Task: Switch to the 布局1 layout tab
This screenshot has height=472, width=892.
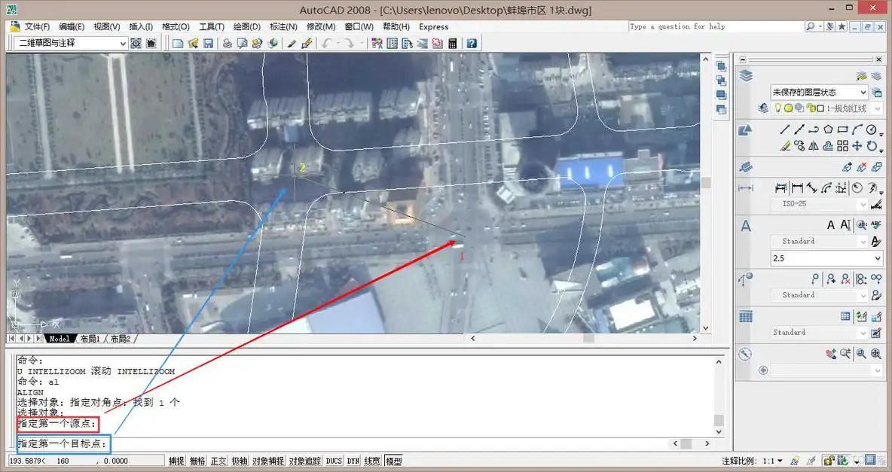Action: pyautogui.click(x=90, y=340)
